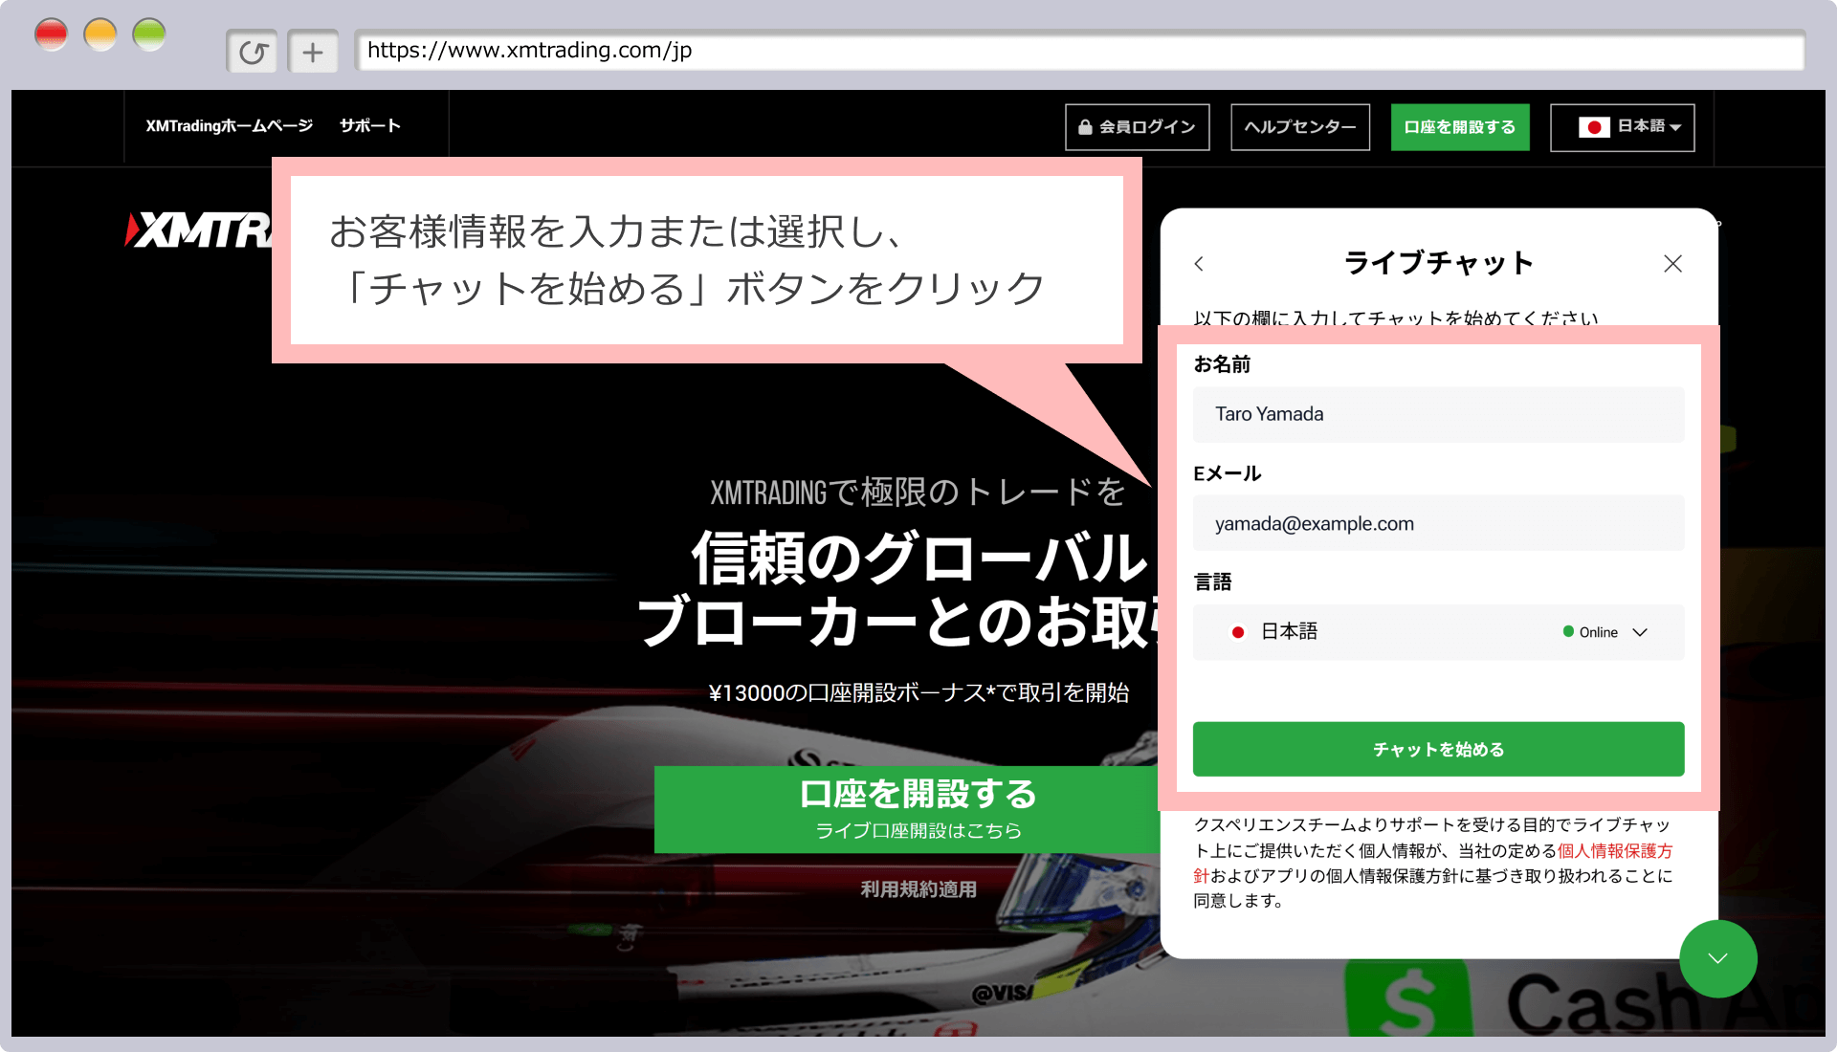
Task: Click the ヘルプセンター button
Action: [x=1300, y=127]
